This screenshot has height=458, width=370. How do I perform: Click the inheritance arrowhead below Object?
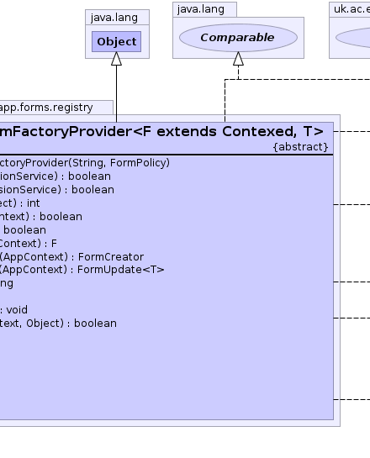(x=116, y=59)
